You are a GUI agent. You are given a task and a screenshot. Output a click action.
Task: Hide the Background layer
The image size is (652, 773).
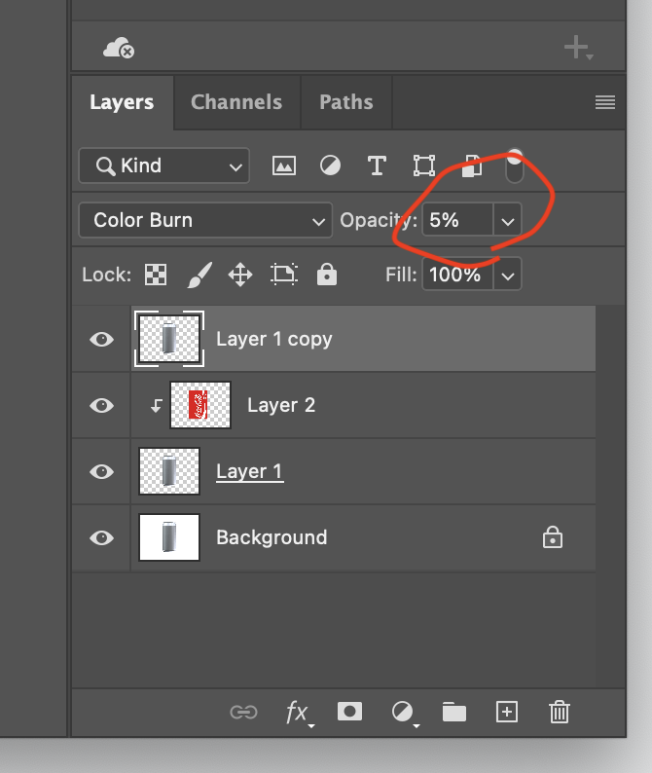[x=102, y=537]
